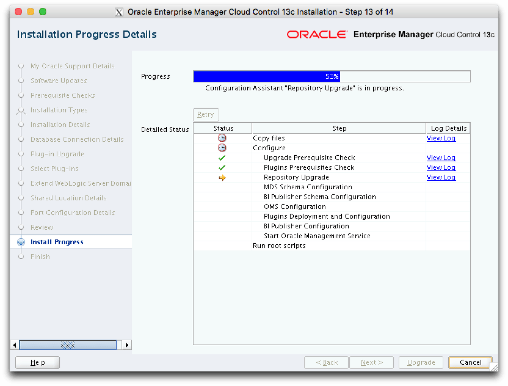Screen dimensions: 508x386
Task: Click the Retry button
Action: pos(206,114)
